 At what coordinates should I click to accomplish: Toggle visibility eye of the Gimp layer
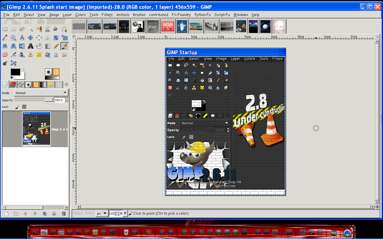6,129
